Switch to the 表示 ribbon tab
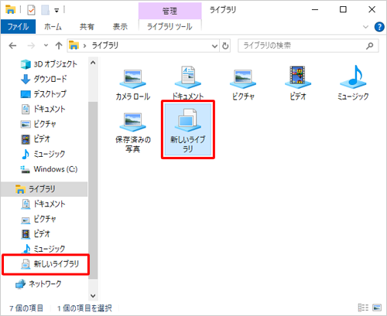The image size is (387, 316). pyautogui.click(x=120, y=27)
